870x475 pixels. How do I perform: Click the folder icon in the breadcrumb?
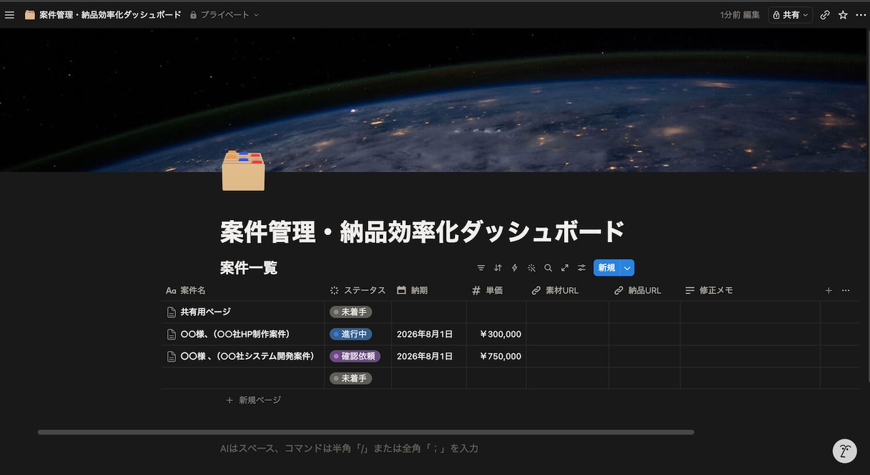click(30, 14)
